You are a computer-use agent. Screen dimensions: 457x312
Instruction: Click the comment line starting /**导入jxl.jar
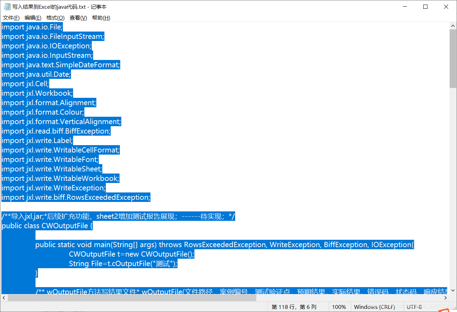click(x=118, y=216)
